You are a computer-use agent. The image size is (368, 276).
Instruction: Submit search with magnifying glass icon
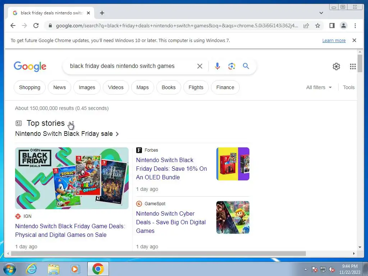pyautogui.click(x=246, y=66)
